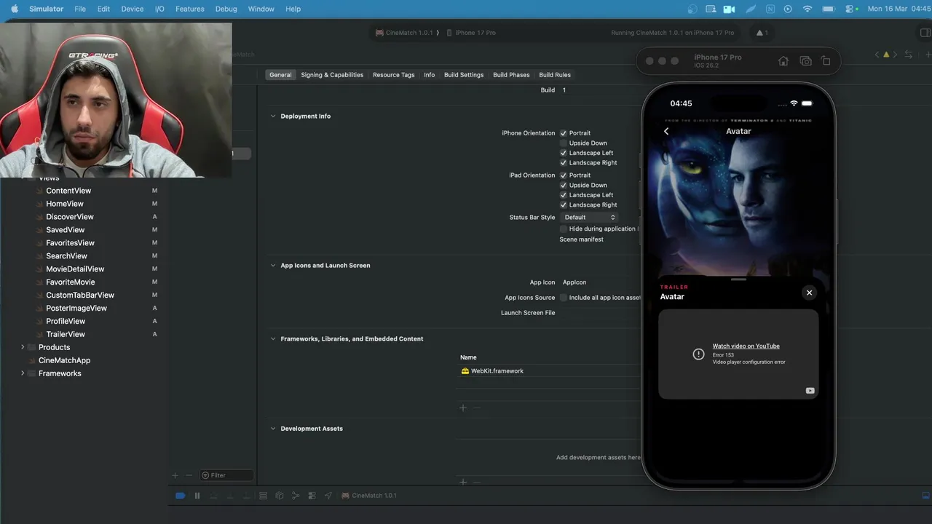Image resolution: width=932 pixels, height=524 pixels.
Task: Jump to the yellow warning issue in the editor bar
Action: [886, 55]
